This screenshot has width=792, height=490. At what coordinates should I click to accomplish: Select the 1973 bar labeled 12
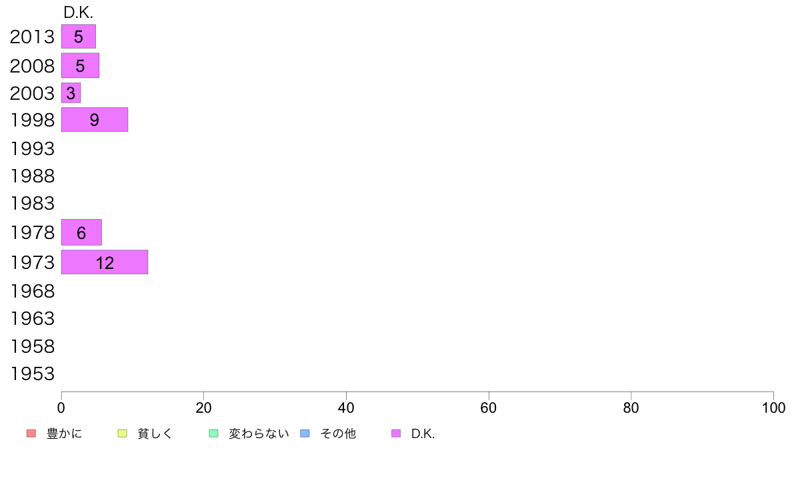(105, 262)
